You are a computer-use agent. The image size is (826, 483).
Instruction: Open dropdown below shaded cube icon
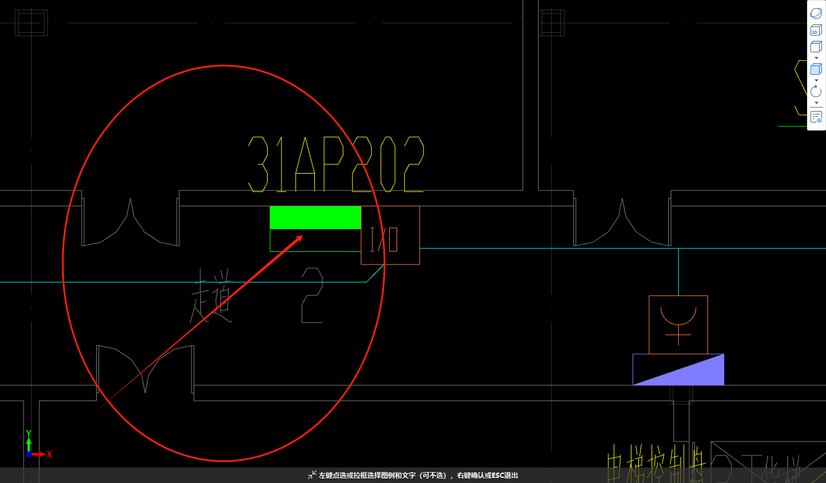[x=816, y=80]
